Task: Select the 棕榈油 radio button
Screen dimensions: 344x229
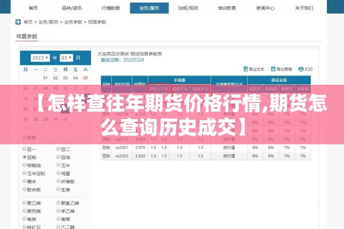Action: (25, 165)
